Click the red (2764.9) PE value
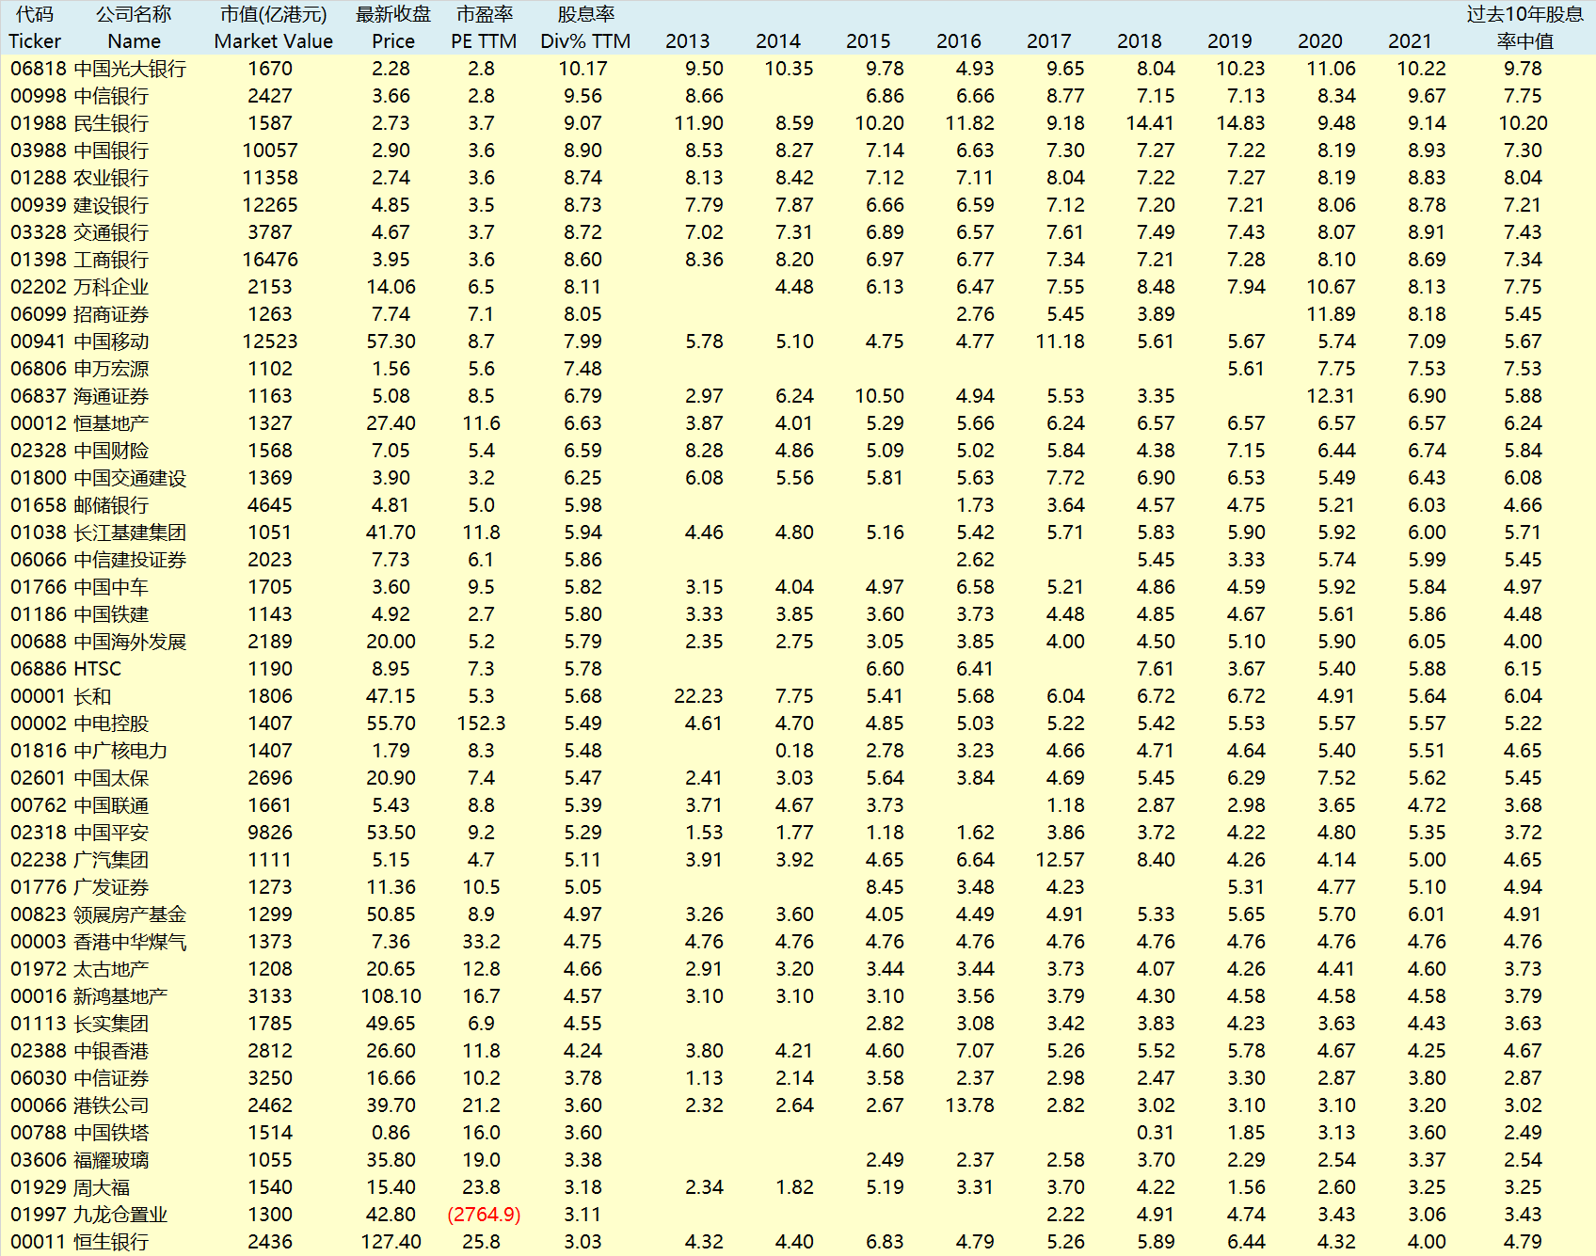1596x1256 pixels. point(484,1215)
